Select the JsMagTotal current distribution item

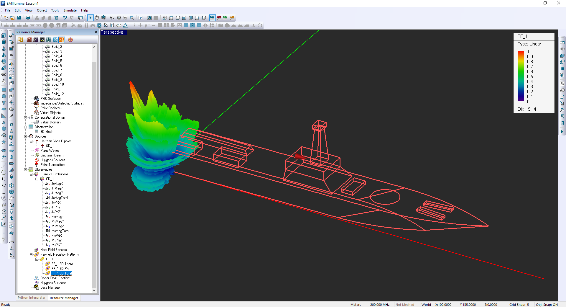[x=60, y=198]
